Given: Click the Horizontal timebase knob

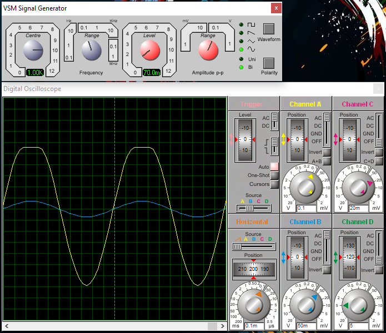Looking at the screenshot, I should click(x=254, y=305).
